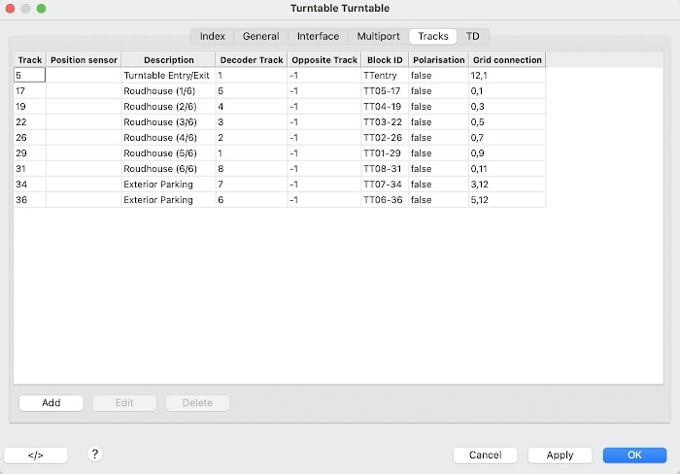Image resolution: width=680 pixels, height=474 pixels.
Task: Close the Turntable dialog window
Action: [x=10, y=8]
